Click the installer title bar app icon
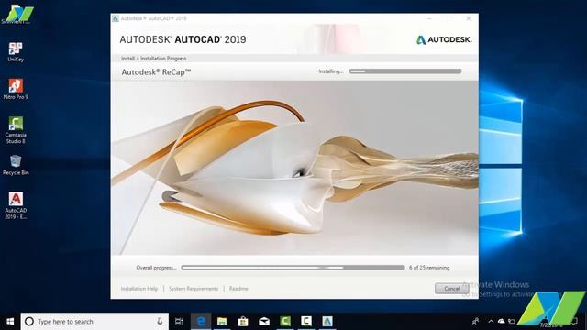This screenshot has width=587, height=330. coord(116,18)
